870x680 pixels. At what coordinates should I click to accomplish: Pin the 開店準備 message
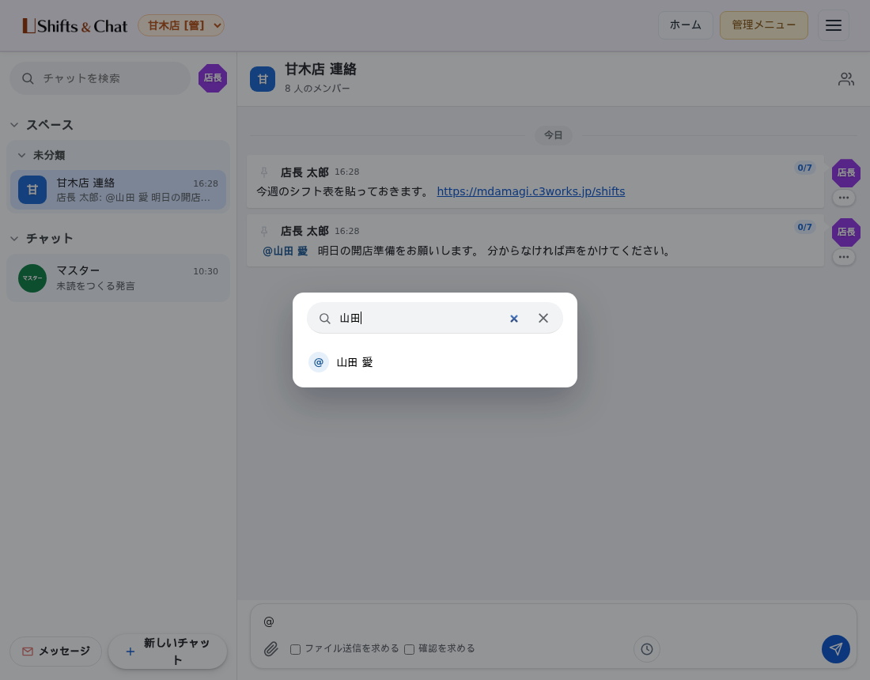point(265,232)
